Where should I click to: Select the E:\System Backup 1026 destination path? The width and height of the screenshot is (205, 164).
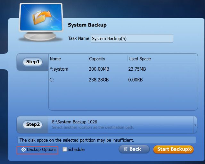[x=75, y=122]
